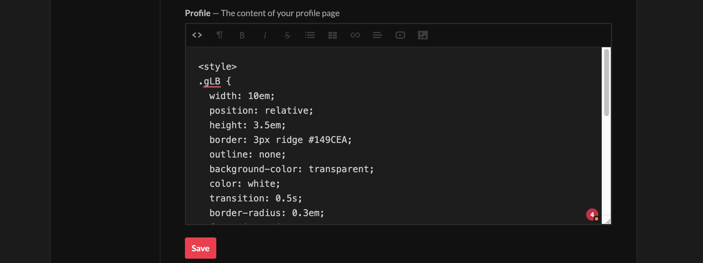Click the 'background-color: transparent;' line
This screenshot has height=263, width=703.
pyautogui.click(x=291, y=169)
